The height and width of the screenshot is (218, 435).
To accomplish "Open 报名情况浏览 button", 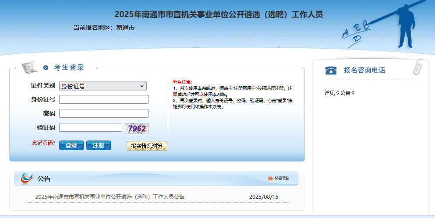I will coord(147,146).
